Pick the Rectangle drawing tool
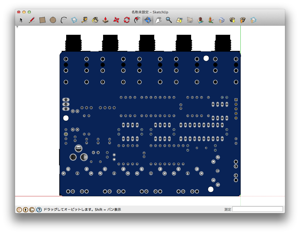Screen dimensions: 300x234 pos(42,20)
